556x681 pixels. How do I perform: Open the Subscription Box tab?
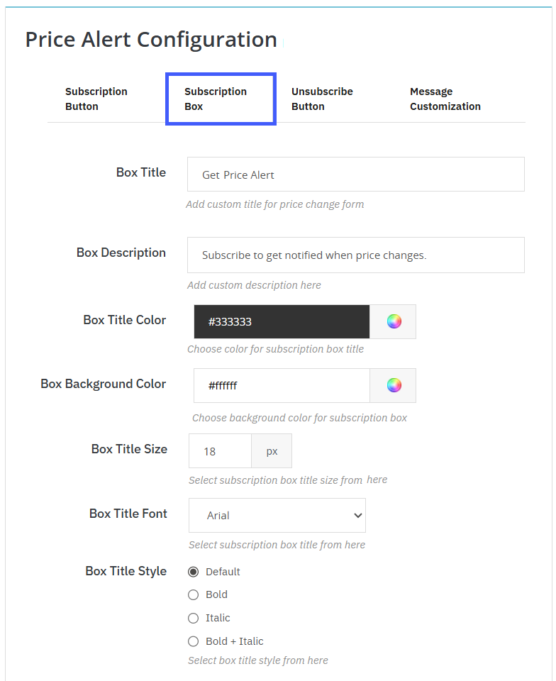216,99
